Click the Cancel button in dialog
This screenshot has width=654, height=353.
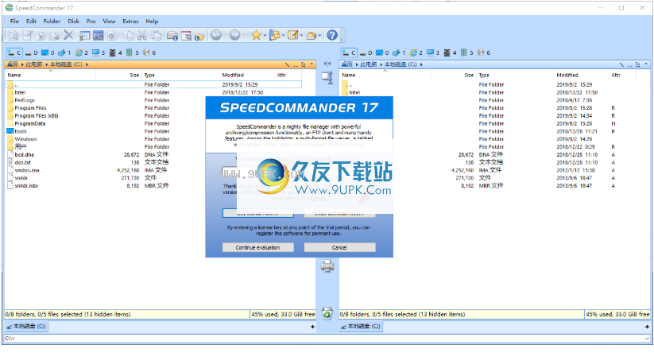coord(339,247)
